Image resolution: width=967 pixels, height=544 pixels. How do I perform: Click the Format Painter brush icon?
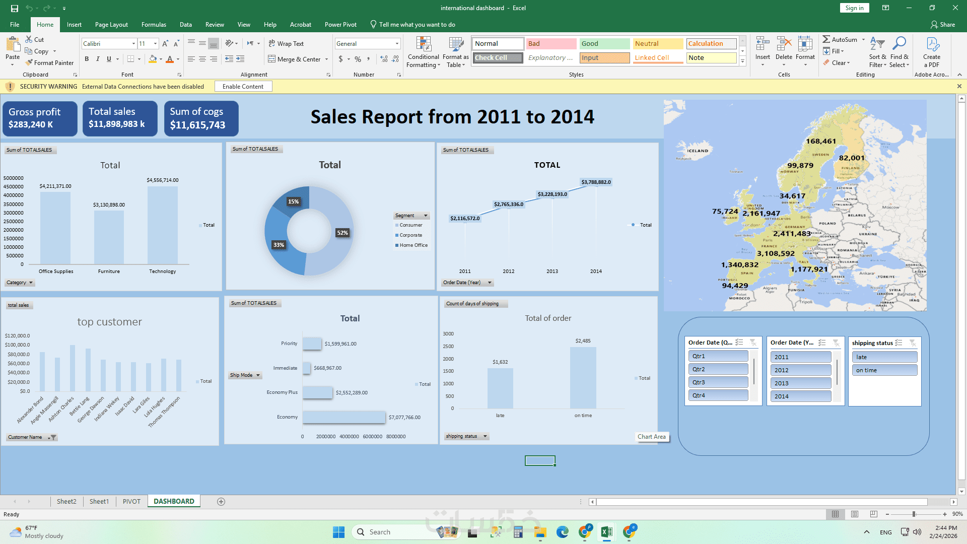[x=29, y=63]
